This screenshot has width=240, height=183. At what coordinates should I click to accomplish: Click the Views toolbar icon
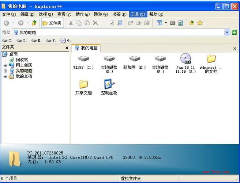(x=160, y=23)
